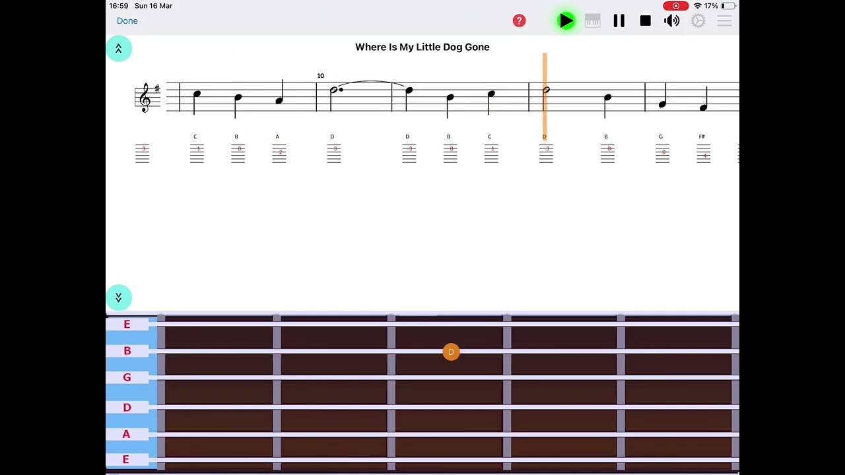Select low E string label below A
845x475 pixels.
pos(126,460)
